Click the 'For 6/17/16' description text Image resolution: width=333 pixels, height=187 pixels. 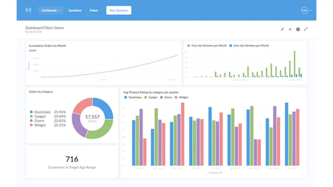33,32
